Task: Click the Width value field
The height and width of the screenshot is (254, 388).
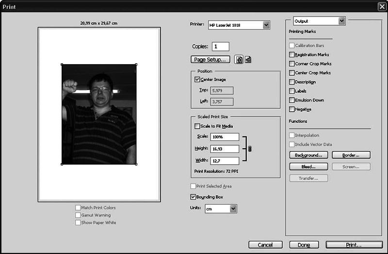Action: [x=225, y=161]
